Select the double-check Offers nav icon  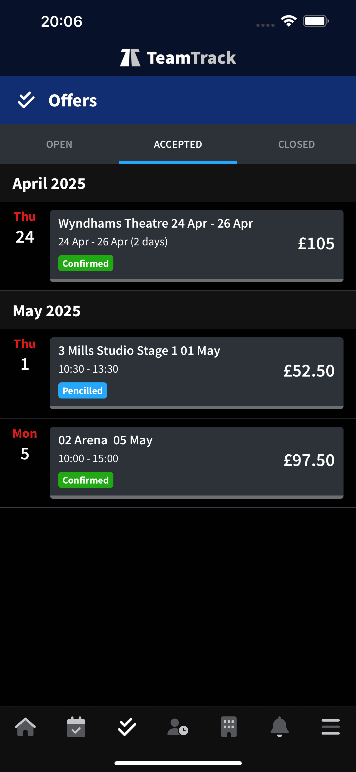[127, 727]
